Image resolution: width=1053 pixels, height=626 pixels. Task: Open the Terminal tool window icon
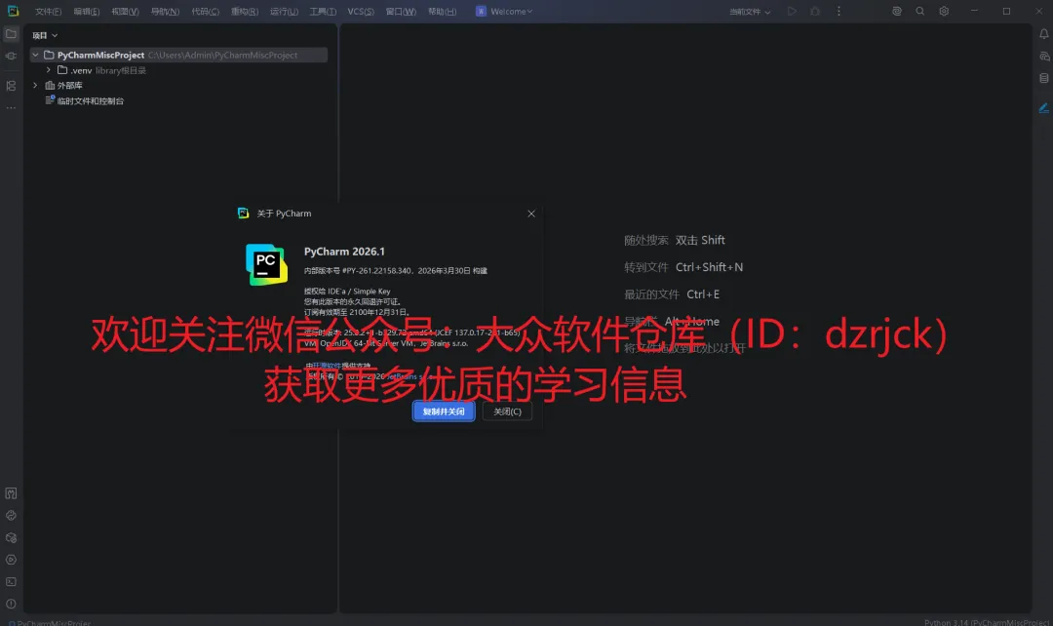pos(12,582)
